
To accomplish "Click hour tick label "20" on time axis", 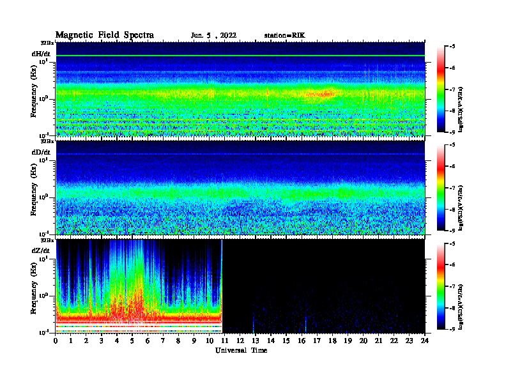I will coord(363,341).
